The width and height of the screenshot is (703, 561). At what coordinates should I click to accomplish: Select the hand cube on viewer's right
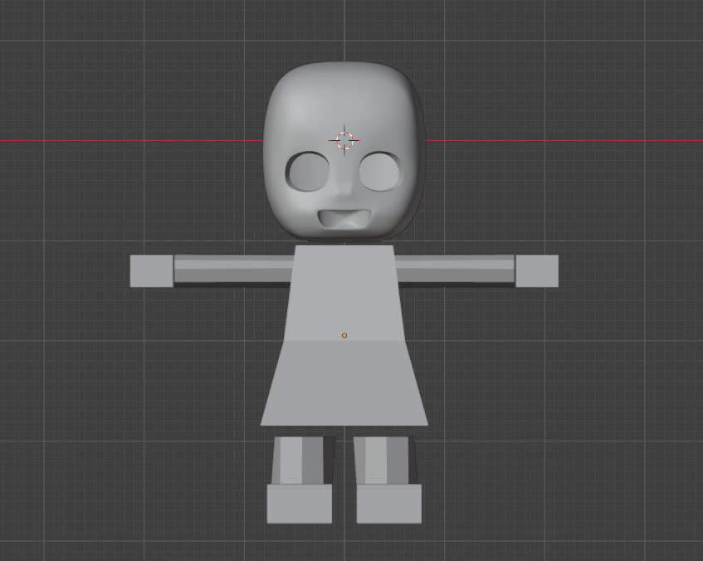[x=537, y=271]
